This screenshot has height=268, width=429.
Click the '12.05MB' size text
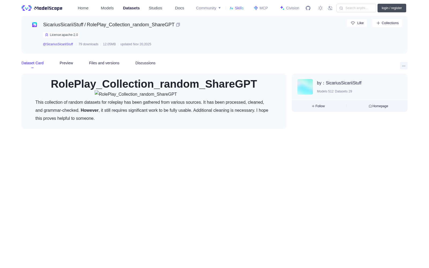tap(109, 44)
